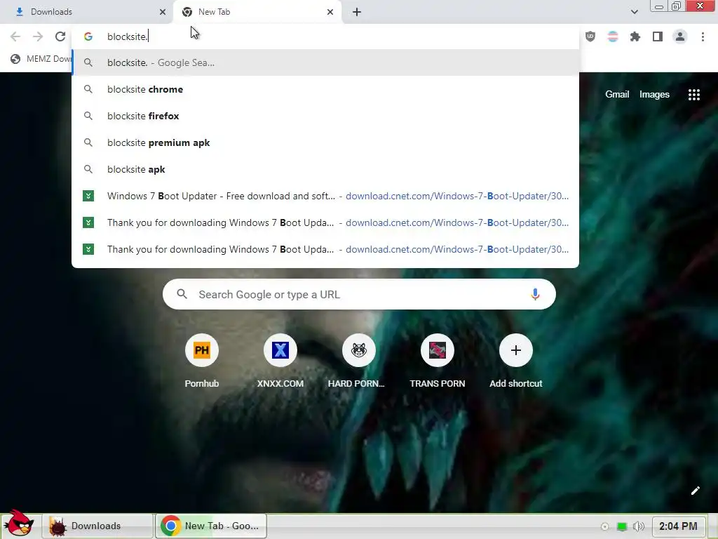Reload the current page

coord(60,36)
